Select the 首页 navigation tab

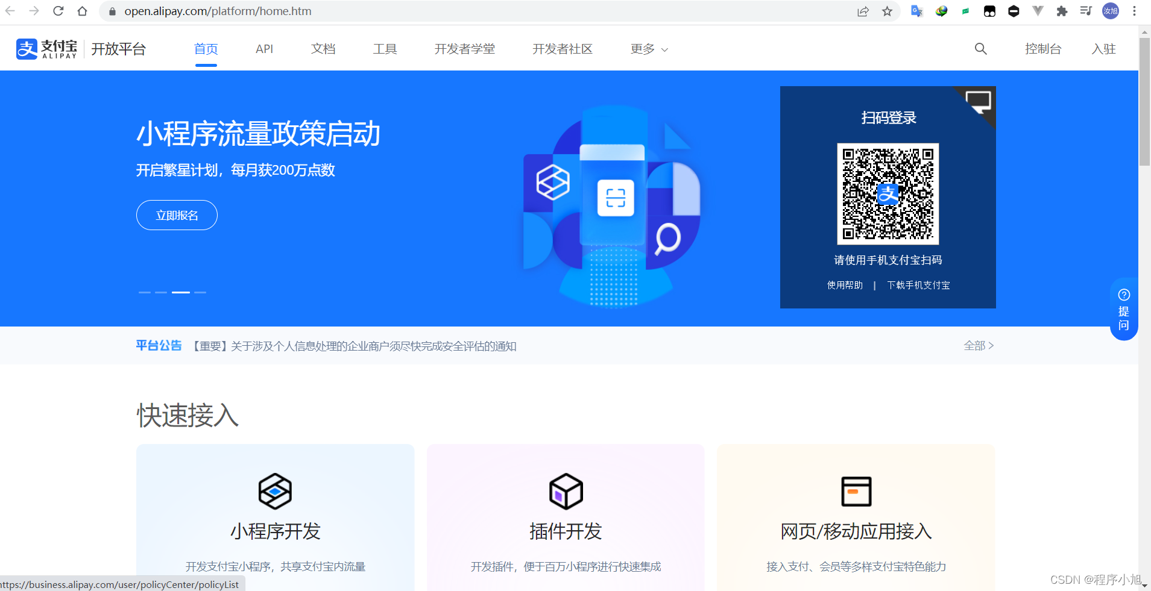point(206,49)
